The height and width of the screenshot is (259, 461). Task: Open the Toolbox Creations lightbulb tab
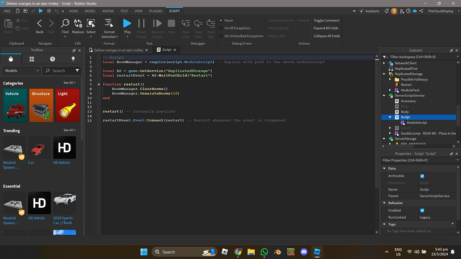pyautogui.click(x=73, y=59)
